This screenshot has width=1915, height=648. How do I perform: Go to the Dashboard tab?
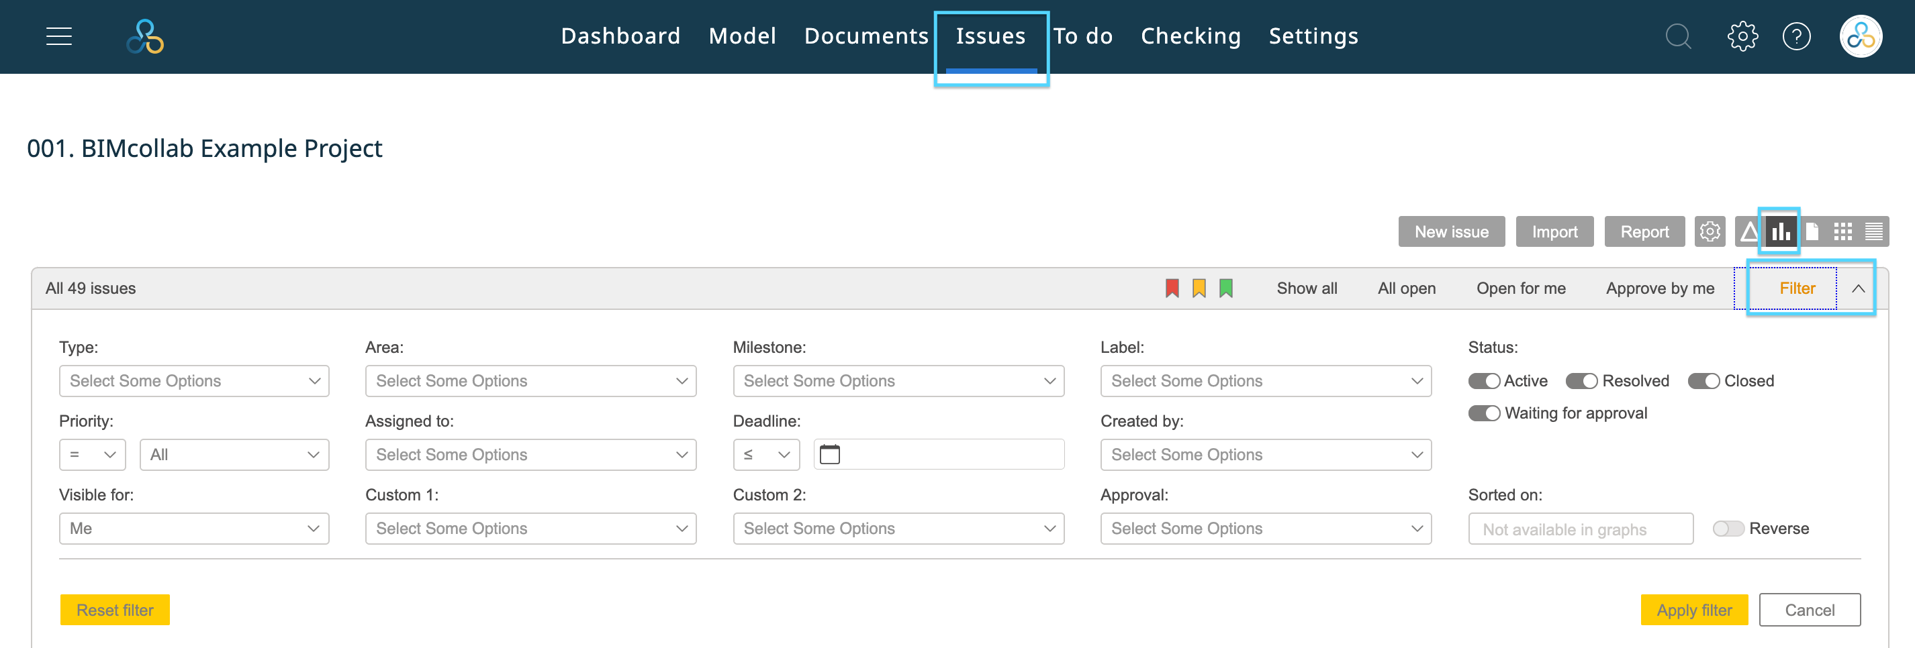point(620,36)
